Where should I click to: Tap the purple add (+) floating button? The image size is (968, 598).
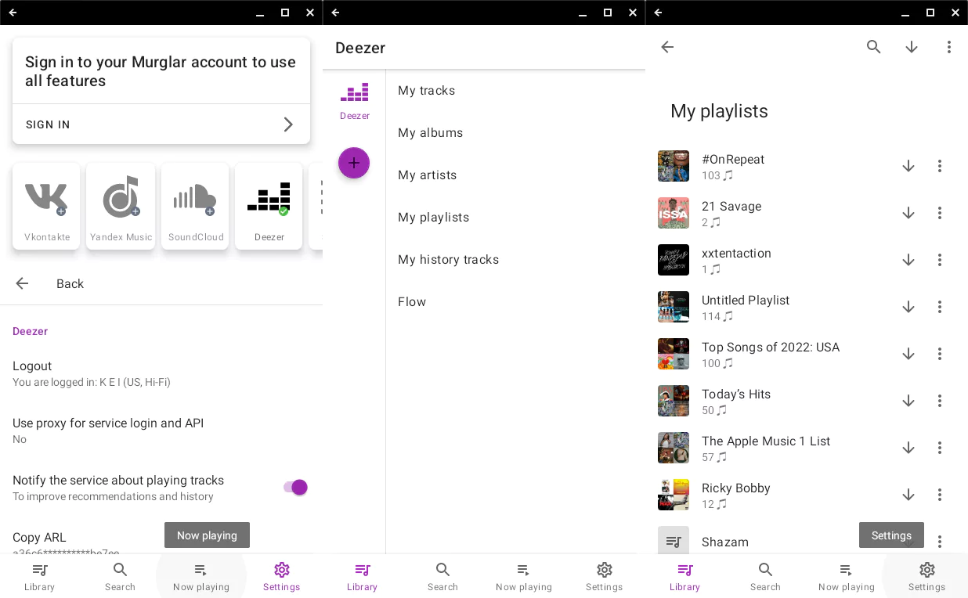coord(354,163)
